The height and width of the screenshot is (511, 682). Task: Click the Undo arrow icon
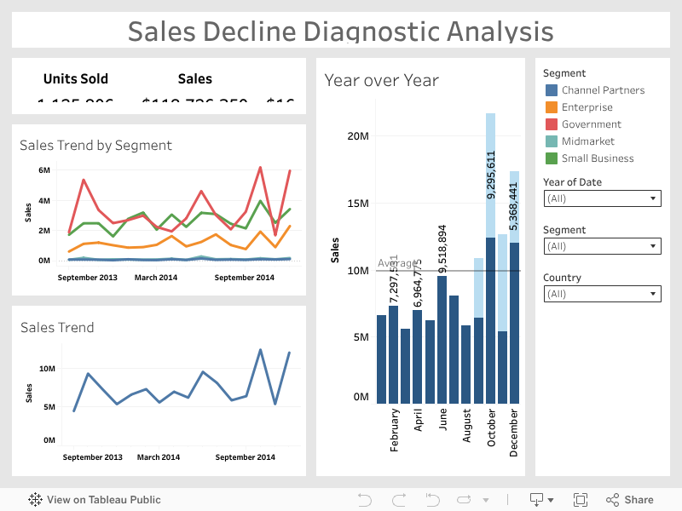click(x=365, y=500)
